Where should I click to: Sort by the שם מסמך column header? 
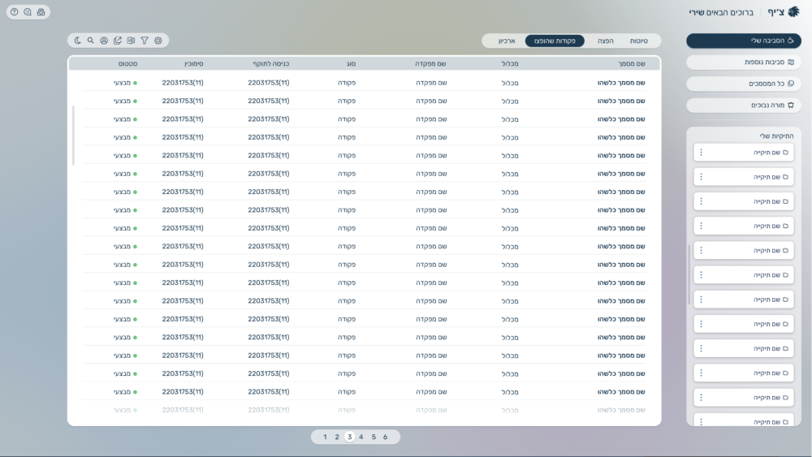[632, 63]
